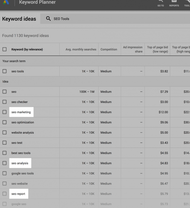
Task: Select the google seo tools checkbox
Action: point(5,173)
